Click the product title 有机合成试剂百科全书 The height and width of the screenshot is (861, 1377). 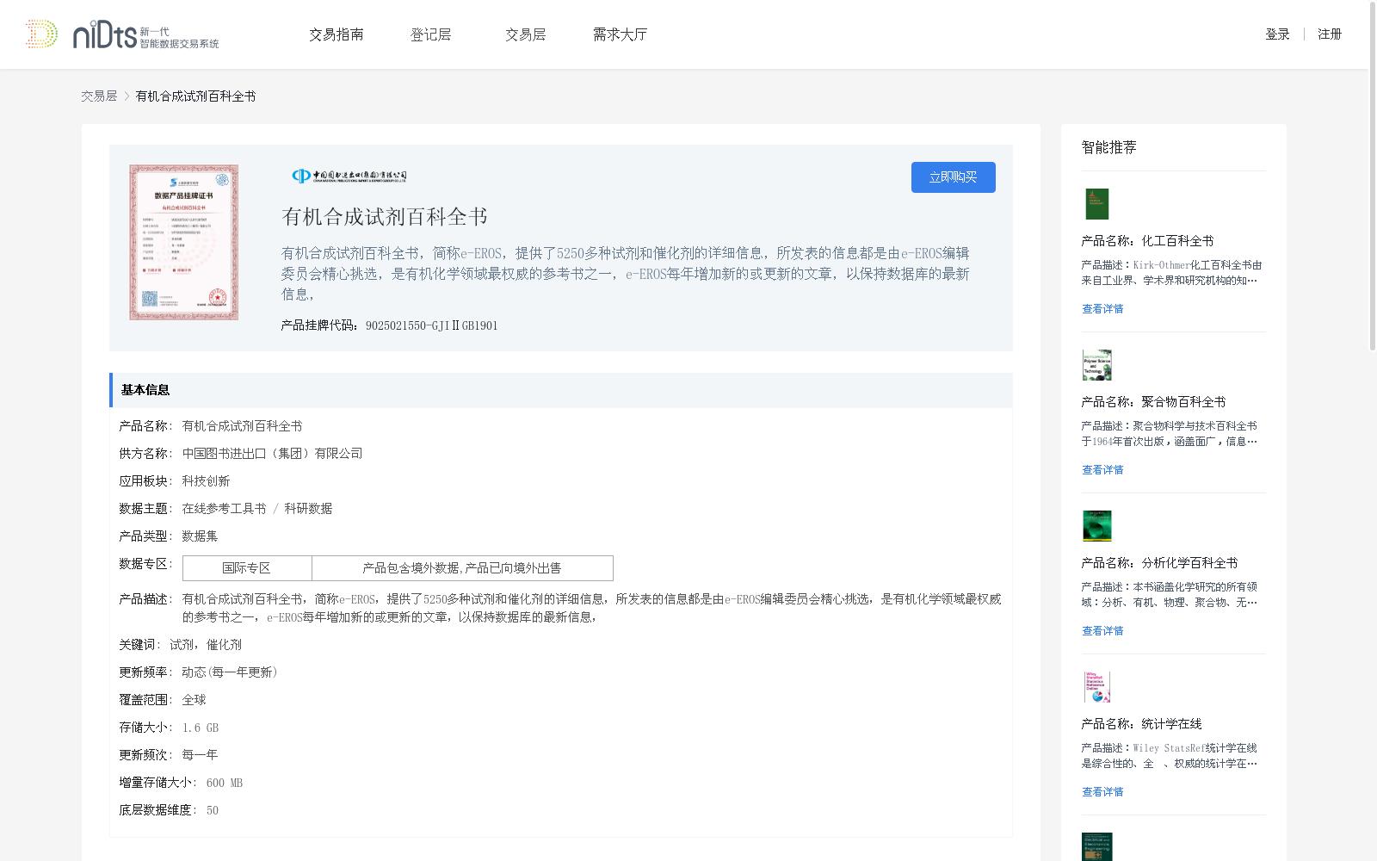[x=385, y=217]
